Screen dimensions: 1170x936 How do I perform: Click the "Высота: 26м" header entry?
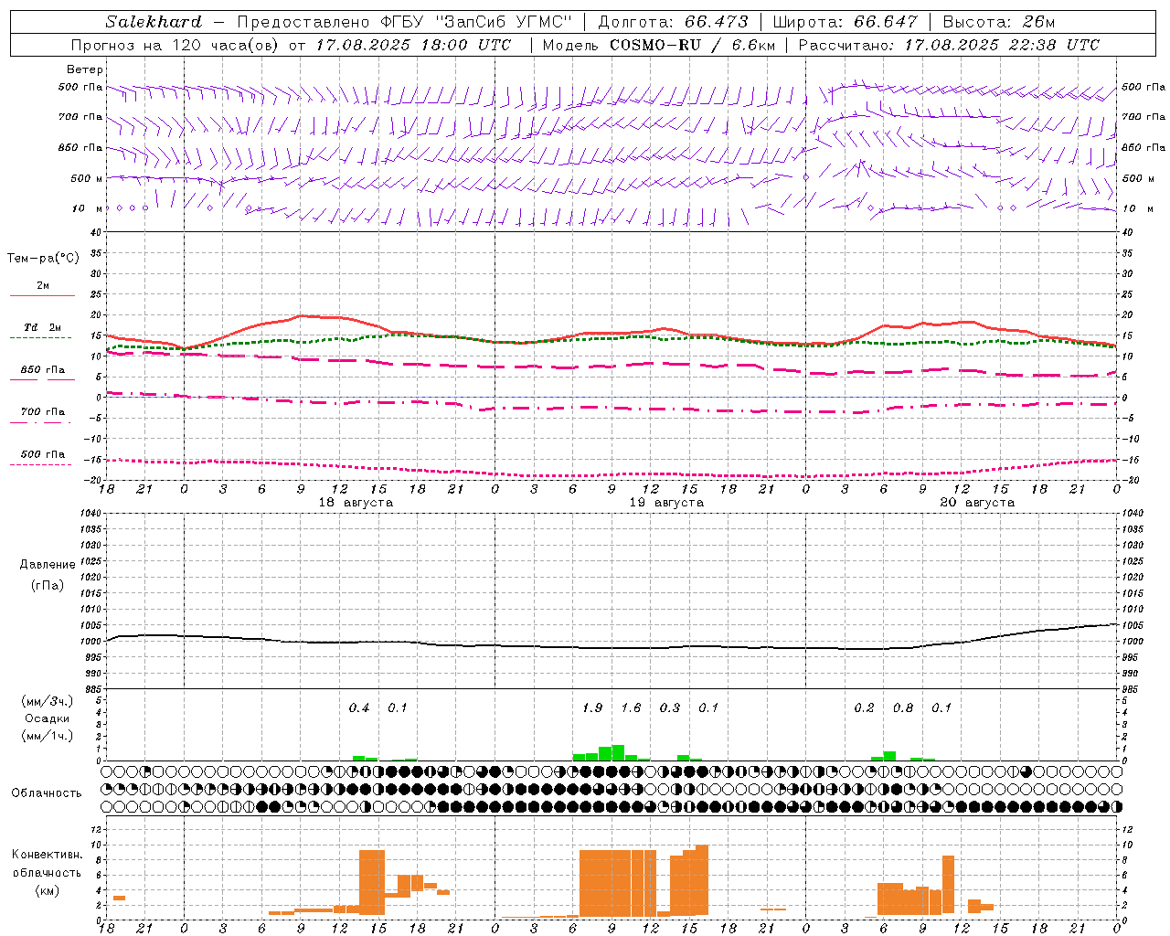click(998, 22)
